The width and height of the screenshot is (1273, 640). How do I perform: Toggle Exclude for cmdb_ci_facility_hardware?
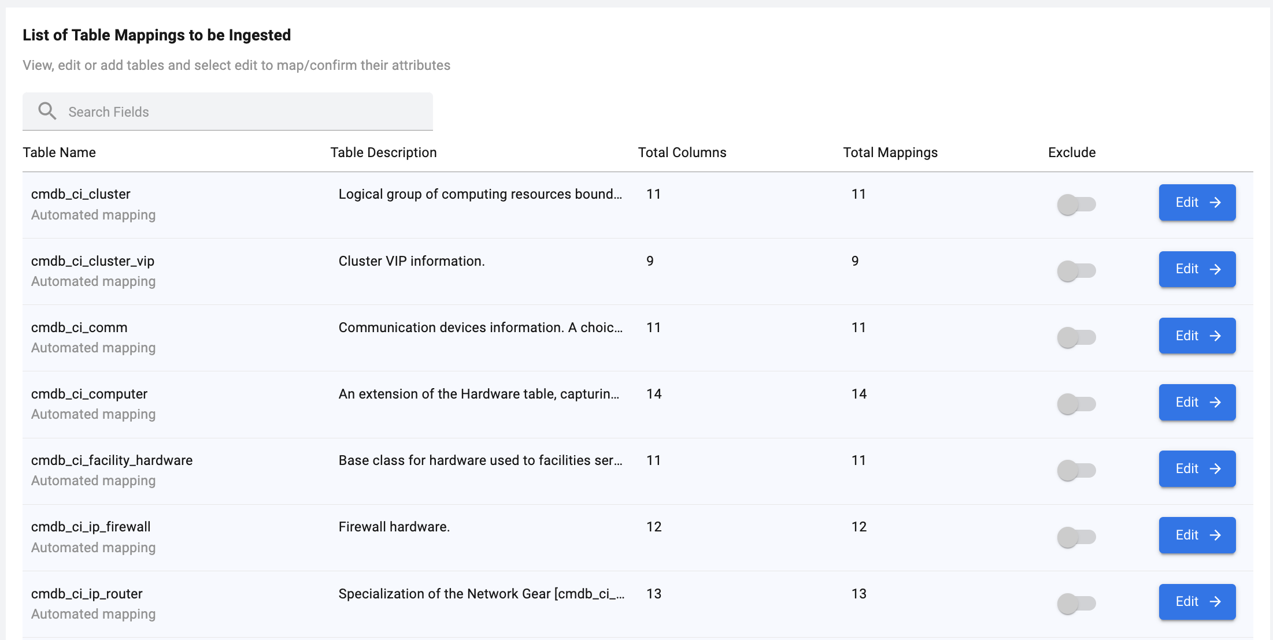coord(1076,470)
